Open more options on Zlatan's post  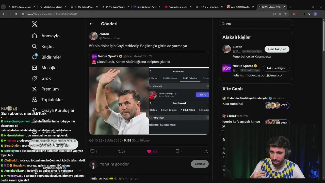207,34
